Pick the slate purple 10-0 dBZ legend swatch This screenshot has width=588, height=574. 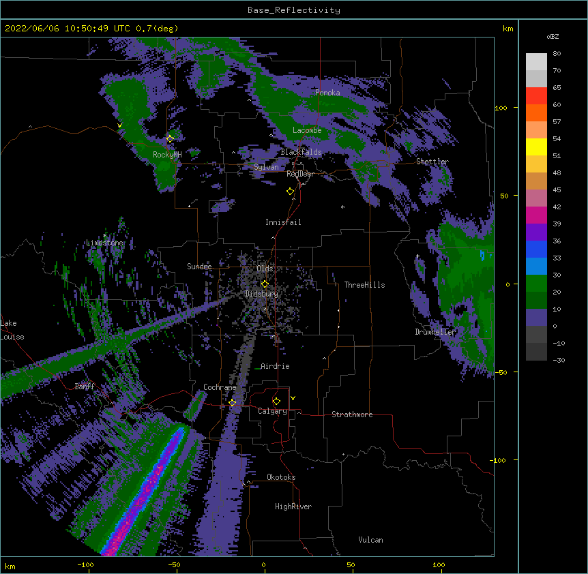(x=536, y=318)
